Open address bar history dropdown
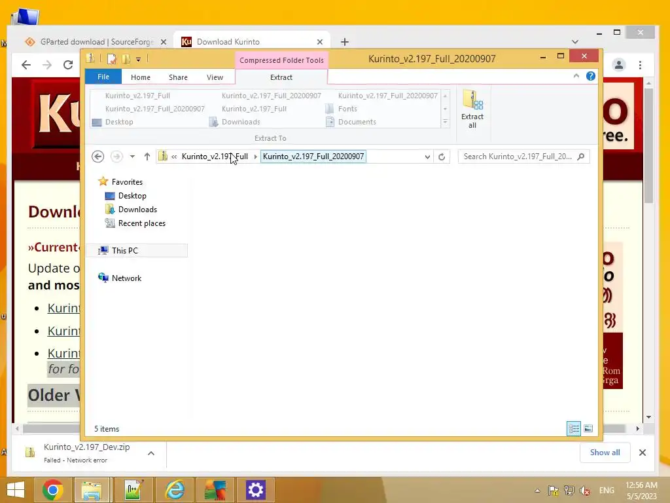Viewport: 670px width, 503px height. [427, 157]
